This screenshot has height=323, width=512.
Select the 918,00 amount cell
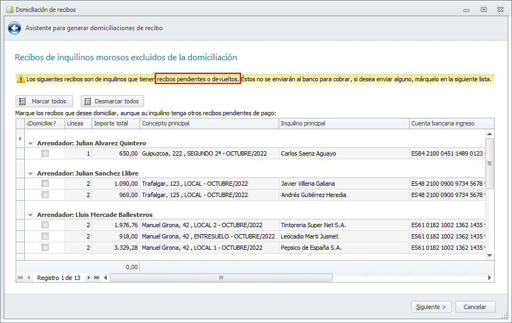tap(116, 236)
